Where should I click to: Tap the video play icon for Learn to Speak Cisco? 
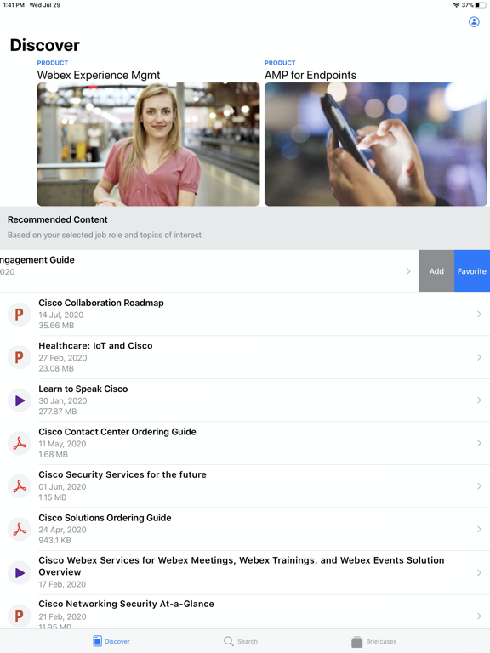[x=20, y=400]
